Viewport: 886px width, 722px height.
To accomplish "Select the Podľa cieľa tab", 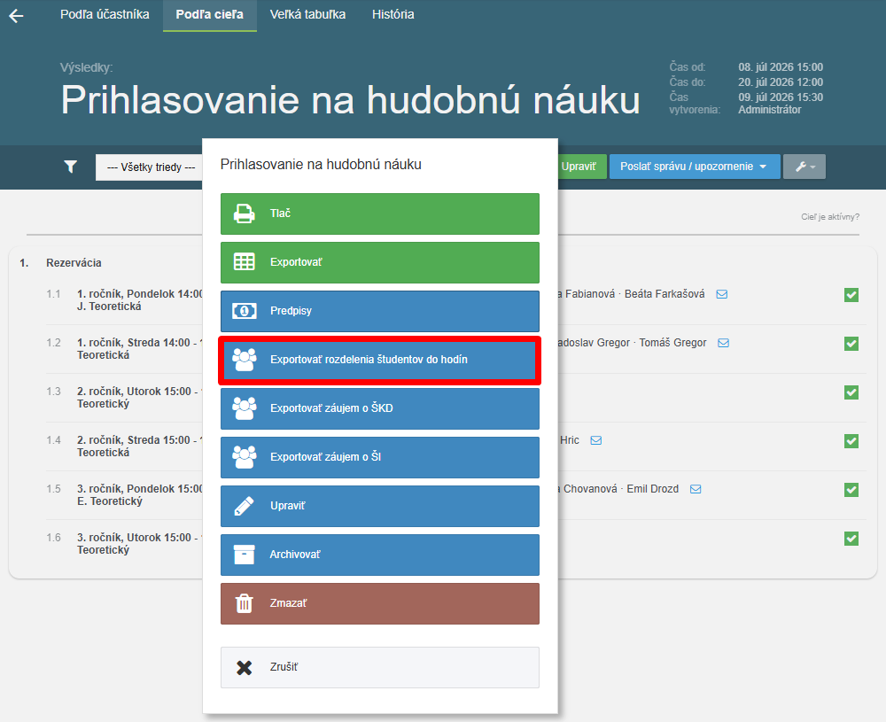I will tap(210, 15).
